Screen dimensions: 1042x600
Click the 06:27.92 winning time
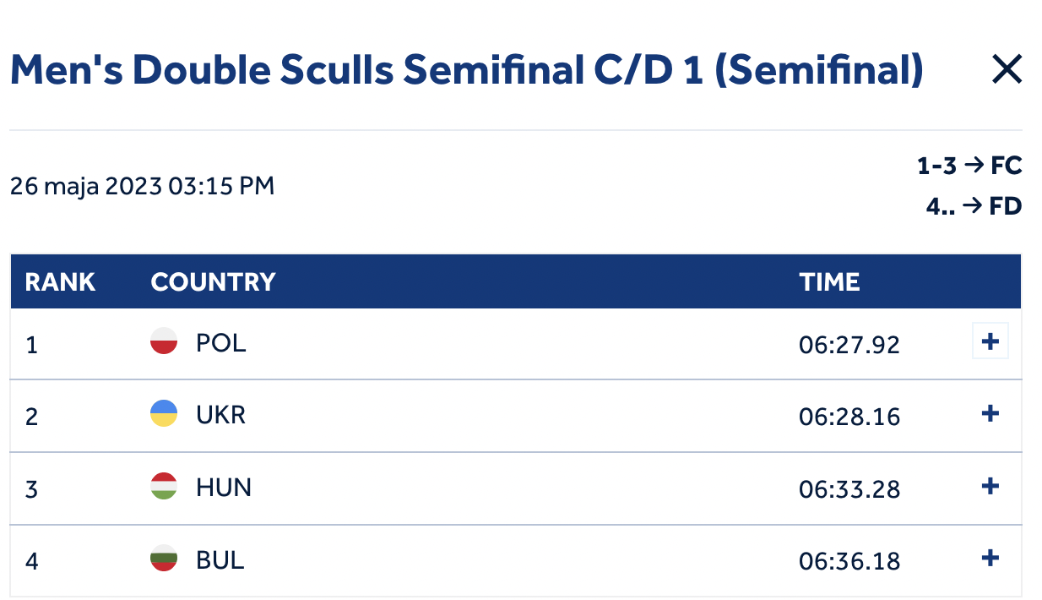pyautogui.click(x=849, y=345)
